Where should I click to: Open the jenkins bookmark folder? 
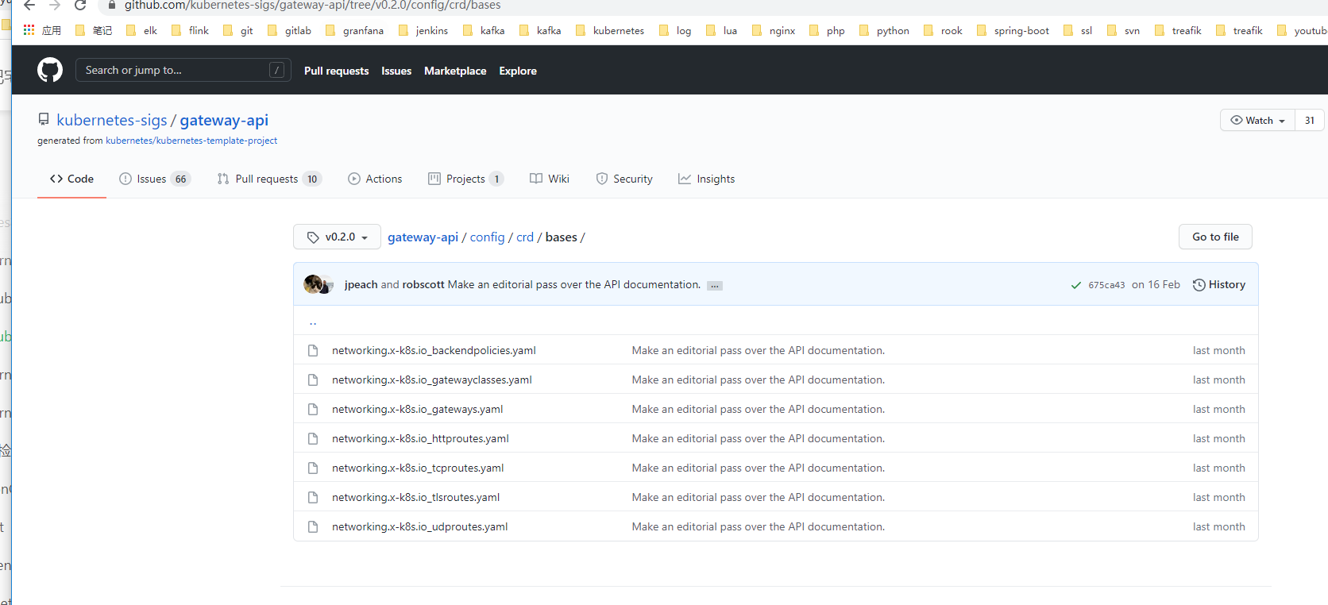(x=423, y=30)
